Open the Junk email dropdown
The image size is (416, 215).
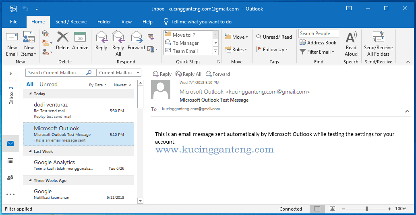tap(47, 52)
